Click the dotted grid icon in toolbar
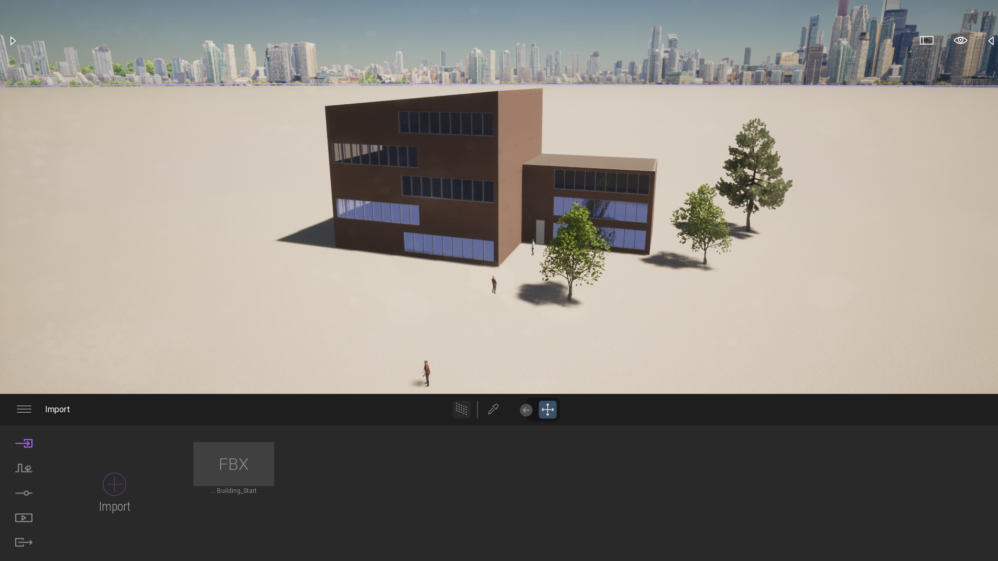The height and width of the screenshot is (561, 998). (461, 409)
